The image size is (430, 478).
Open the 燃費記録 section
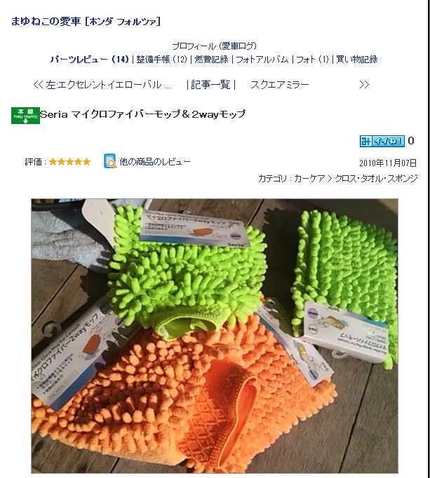coord(211,59)
